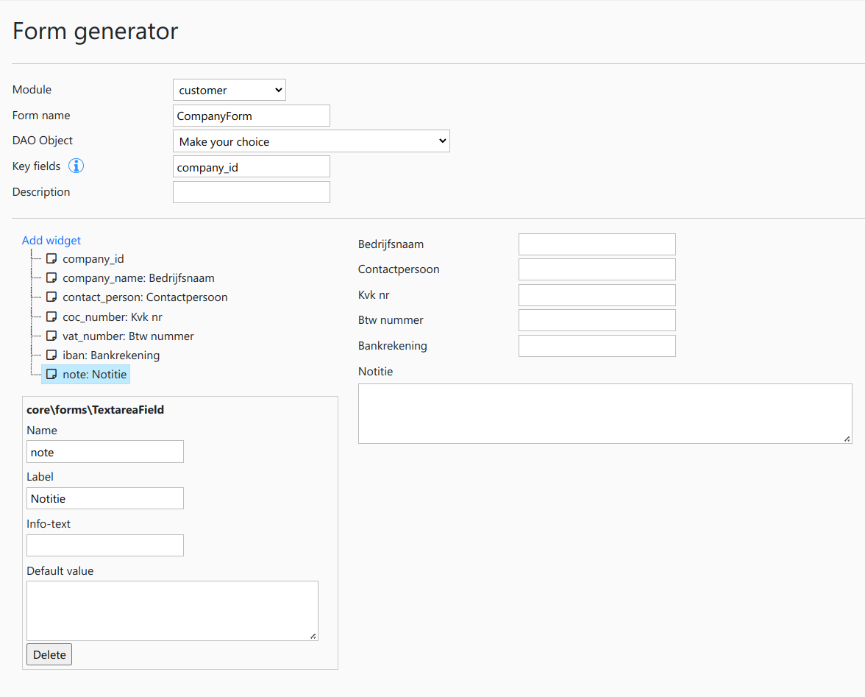Click the Key fields info icon
The height and width of the screenshot is (697, 865).
point(76,166)
